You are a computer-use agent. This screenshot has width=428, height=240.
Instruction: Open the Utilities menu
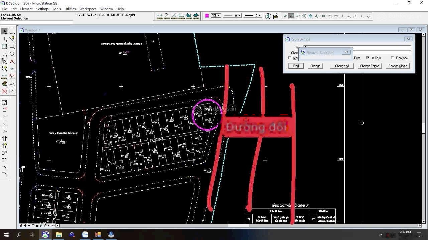70,9
